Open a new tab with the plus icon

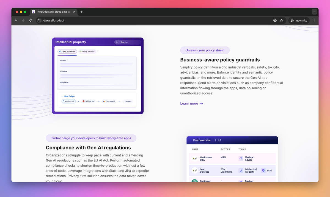[x=81, y=12]
